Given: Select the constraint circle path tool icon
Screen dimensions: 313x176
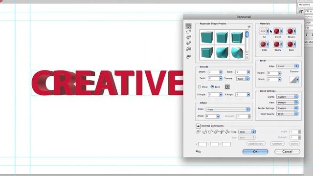Looking at the screenshot, I should 210,132.
